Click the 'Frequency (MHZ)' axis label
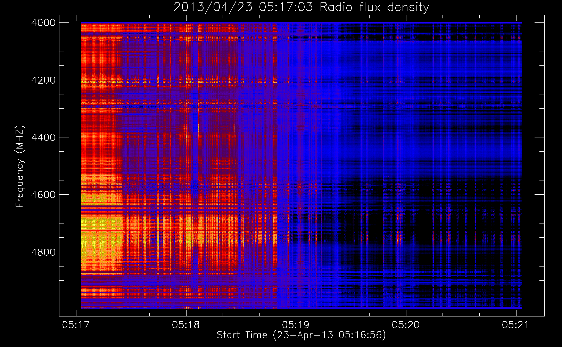 click(x=20, y=167)
